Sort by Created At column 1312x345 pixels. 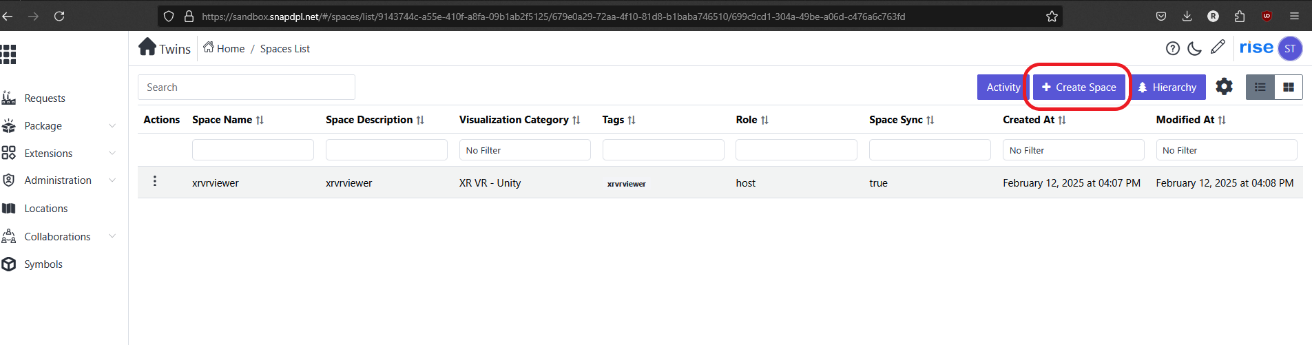point(1062,120)
